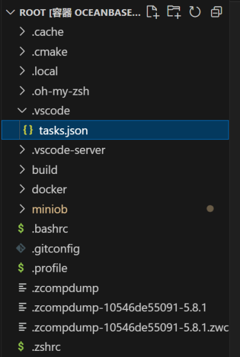240x357 pixels.
Task: Expand the .oh-my-zsh folder
Action: [115, 91]
